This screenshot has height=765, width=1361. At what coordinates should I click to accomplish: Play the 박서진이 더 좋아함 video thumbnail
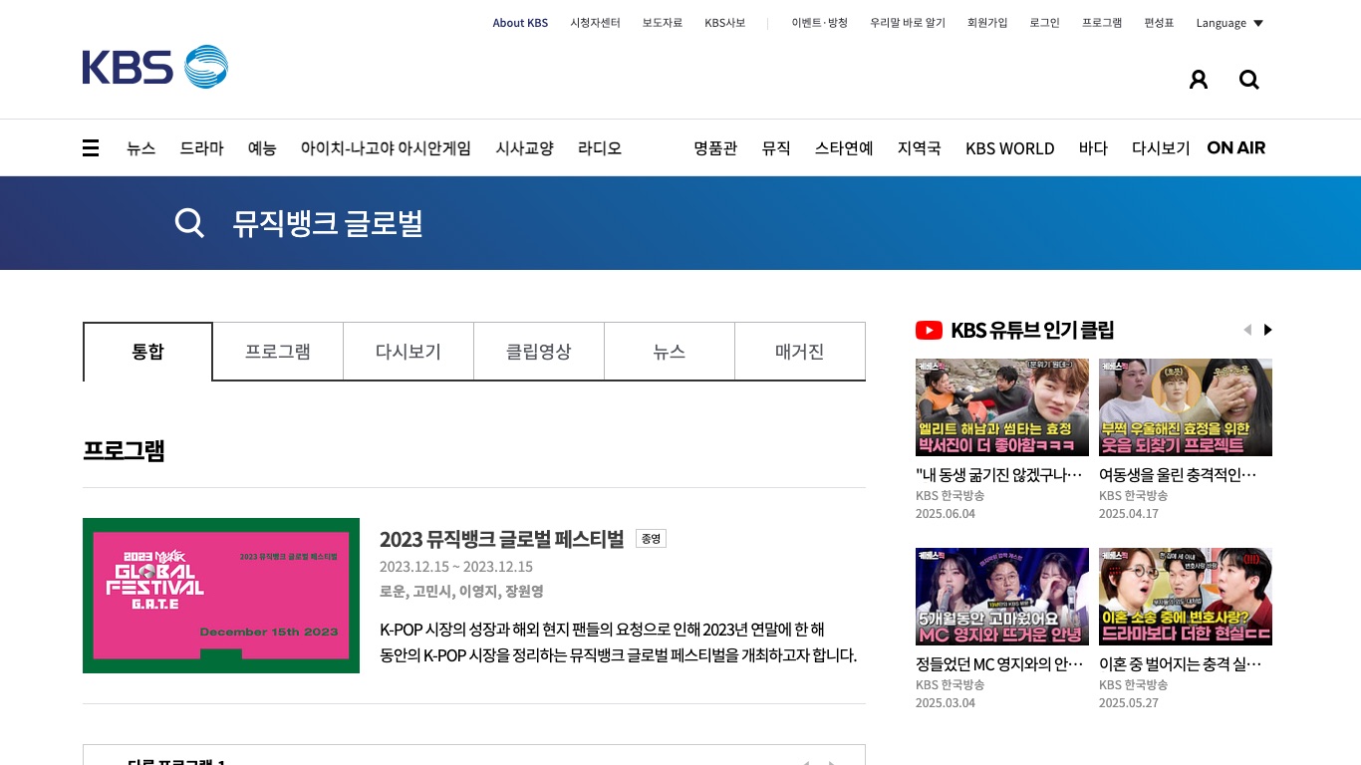tap(1002, 407)
